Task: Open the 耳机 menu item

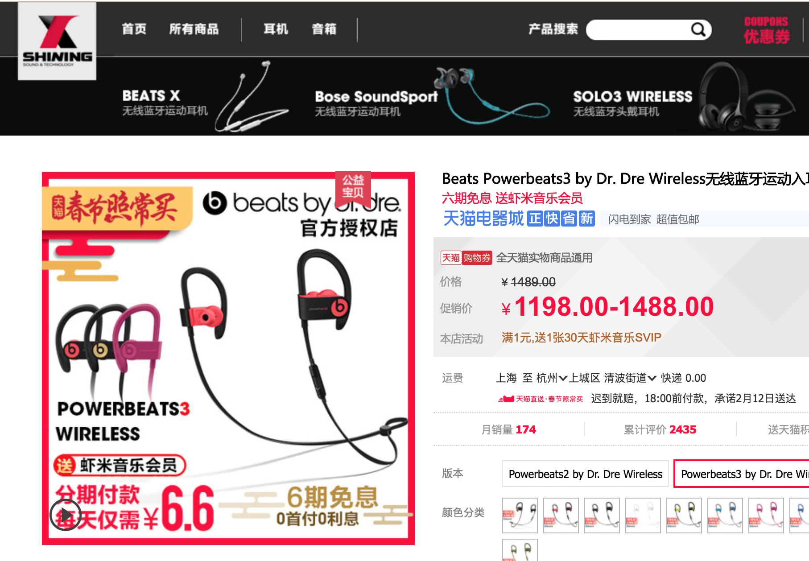Action: pyautogui.click(x=276, y=29)
